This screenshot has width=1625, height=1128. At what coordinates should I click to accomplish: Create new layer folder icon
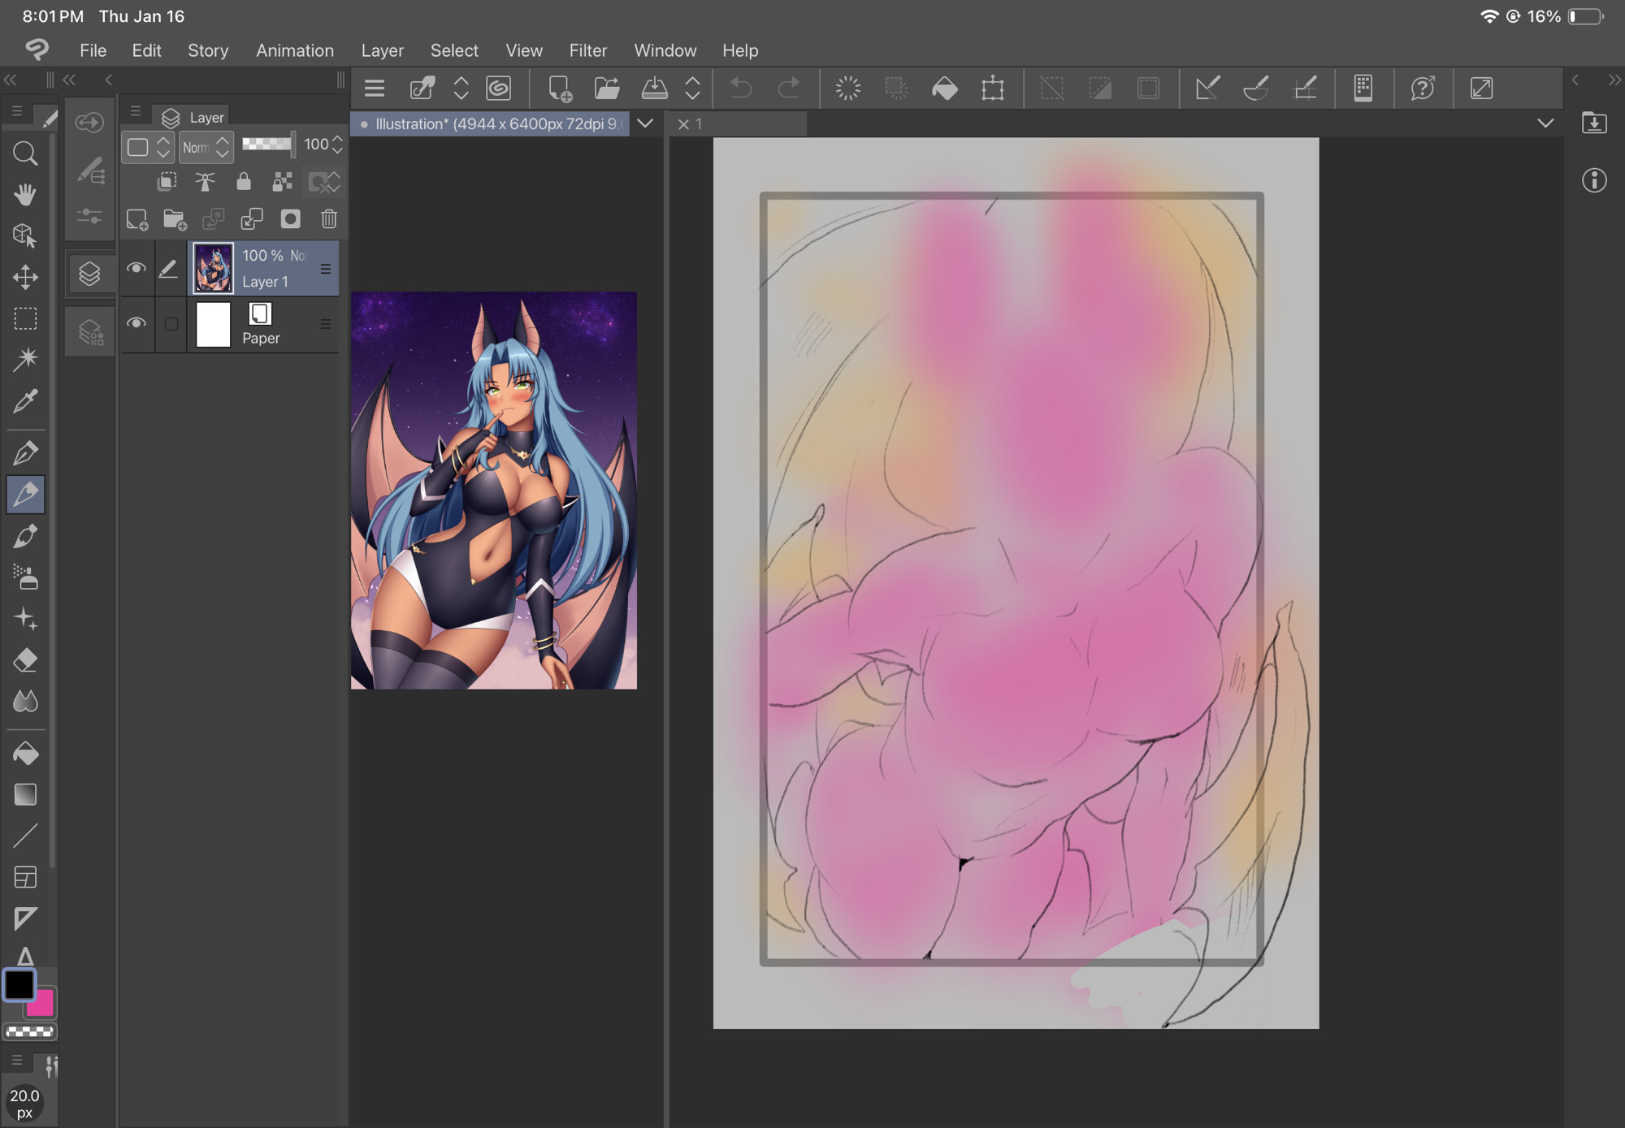click(x=175, y=218)
